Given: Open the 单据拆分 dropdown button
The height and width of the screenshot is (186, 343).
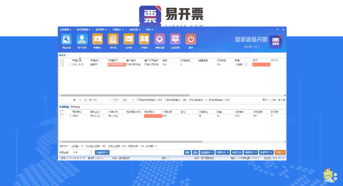Looking at the screenshot, I should [x=223, y=152].
